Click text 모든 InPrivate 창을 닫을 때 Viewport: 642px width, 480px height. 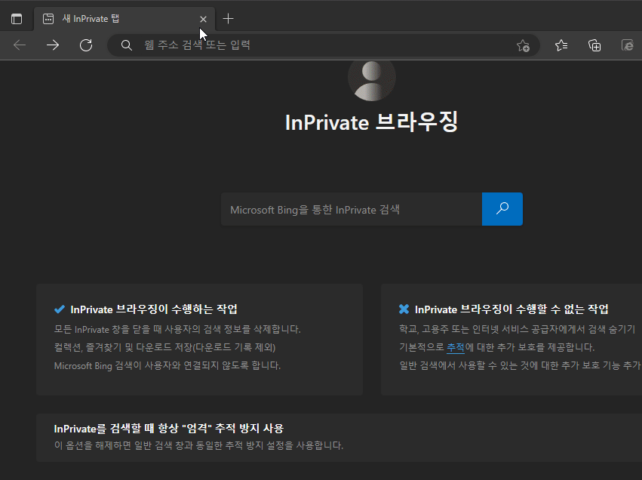[108, 329]
